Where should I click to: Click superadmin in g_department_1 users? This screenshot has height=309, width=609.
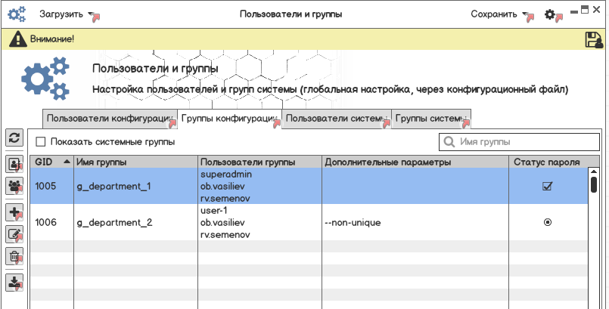(x=226, y=175)
